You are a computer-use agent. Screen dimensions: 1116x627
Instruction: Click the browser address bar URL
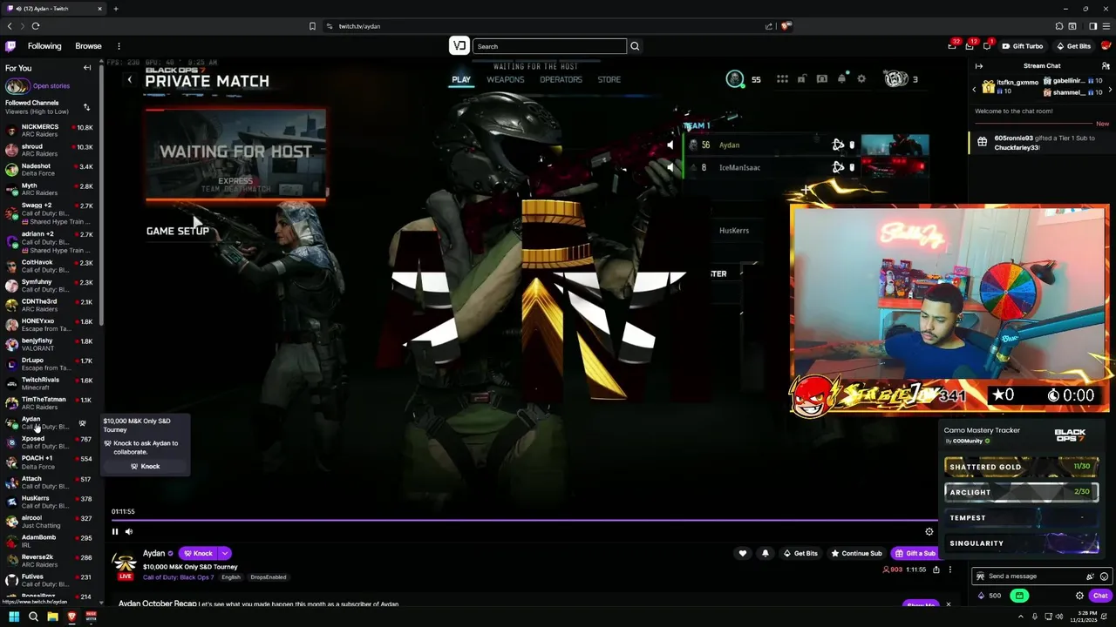[359, 26]
